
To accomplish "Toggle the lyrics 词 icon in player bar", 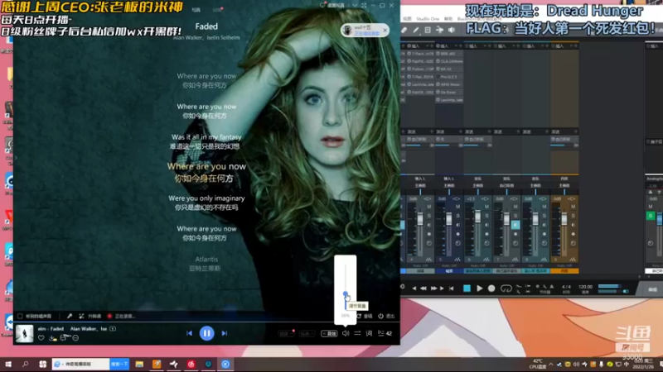I will (369, 333).
